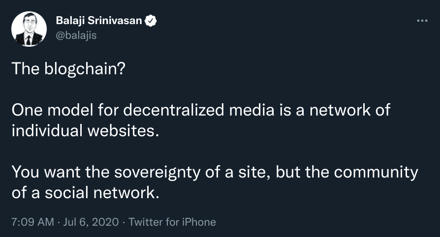This screenshot has height=237, width=440.
Task: Click the word 'decentralized' in the tweet
Action: click(173, 110)
